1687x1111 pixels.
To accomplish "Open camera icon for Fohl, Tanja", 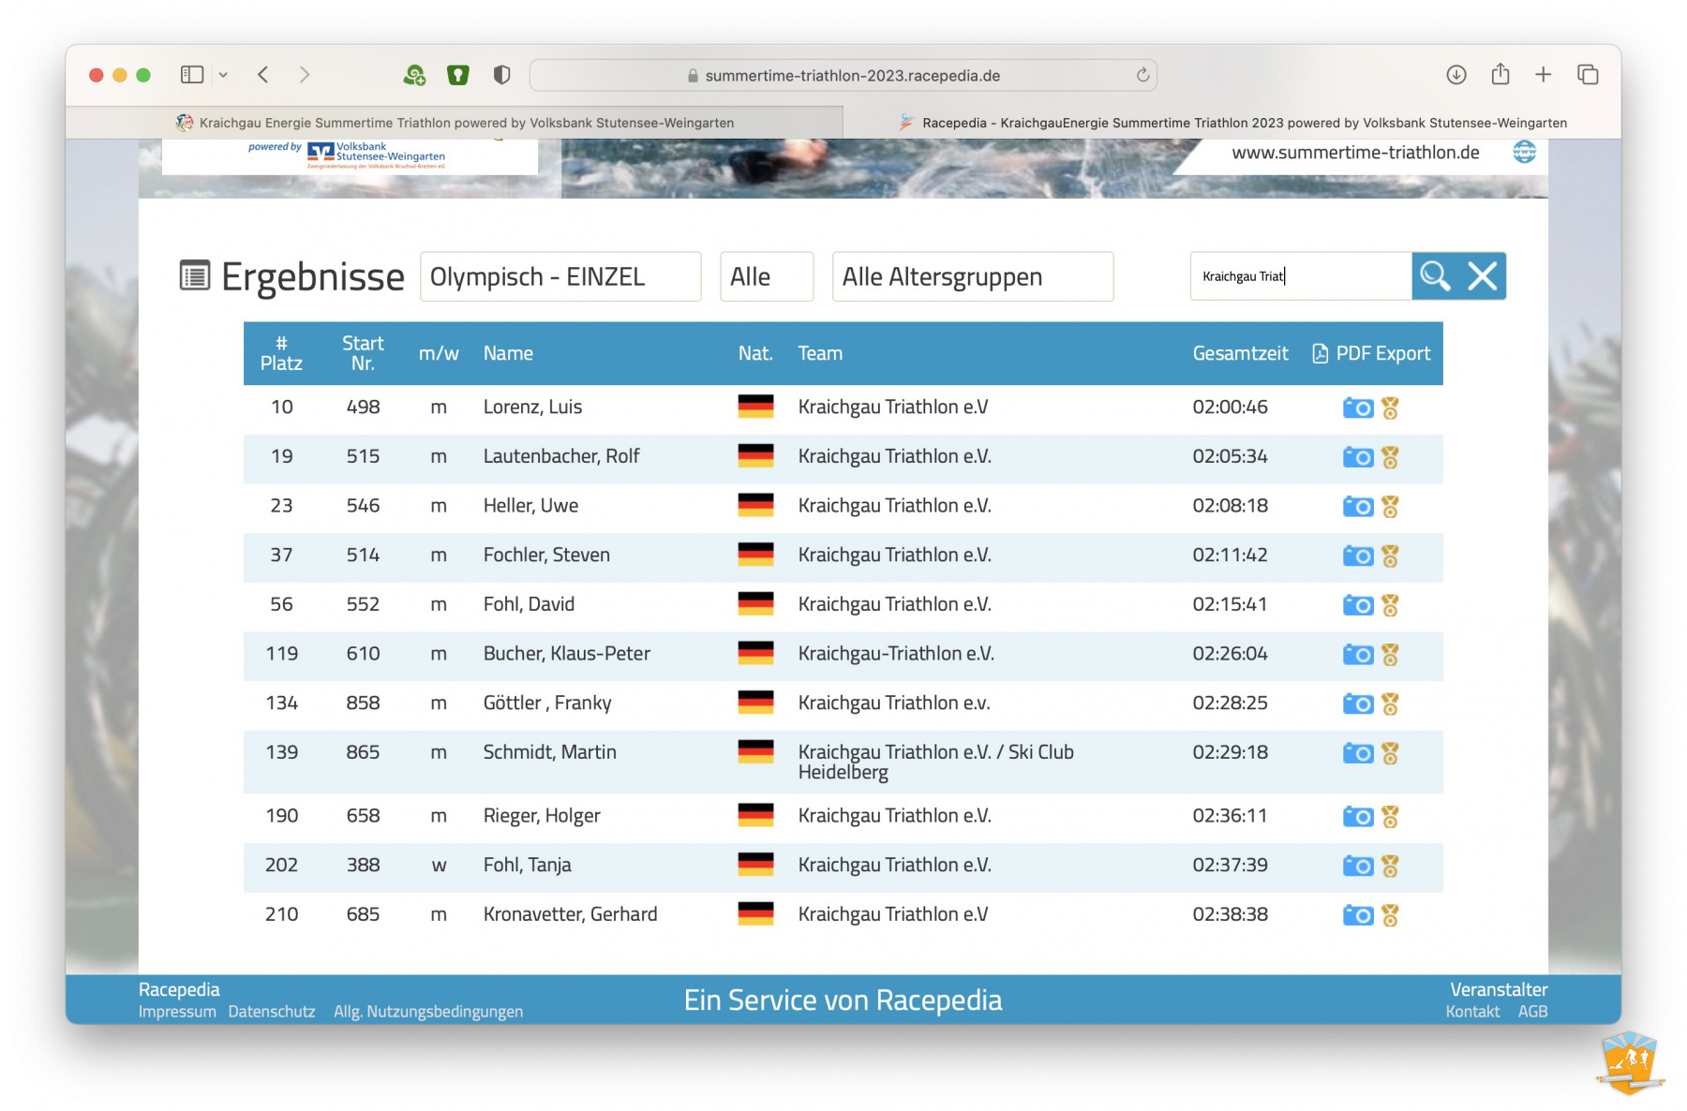I will (x=1357, y=867).
